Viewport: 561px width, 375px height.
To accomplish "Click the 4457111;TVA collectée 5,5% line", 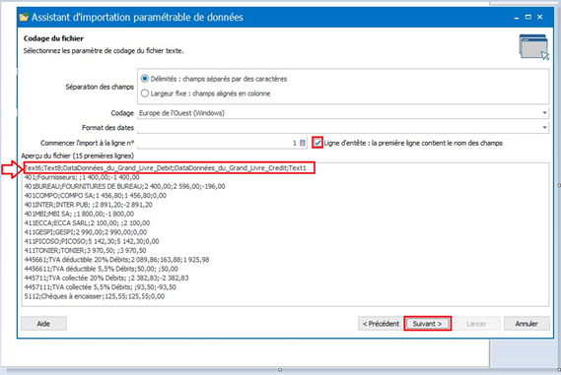I will coord(101,287).
